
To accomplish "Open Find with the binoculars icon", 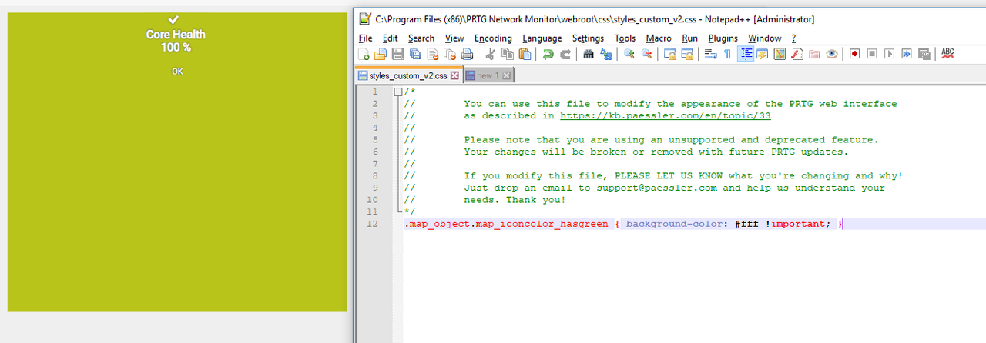I will tap(589, 54).
